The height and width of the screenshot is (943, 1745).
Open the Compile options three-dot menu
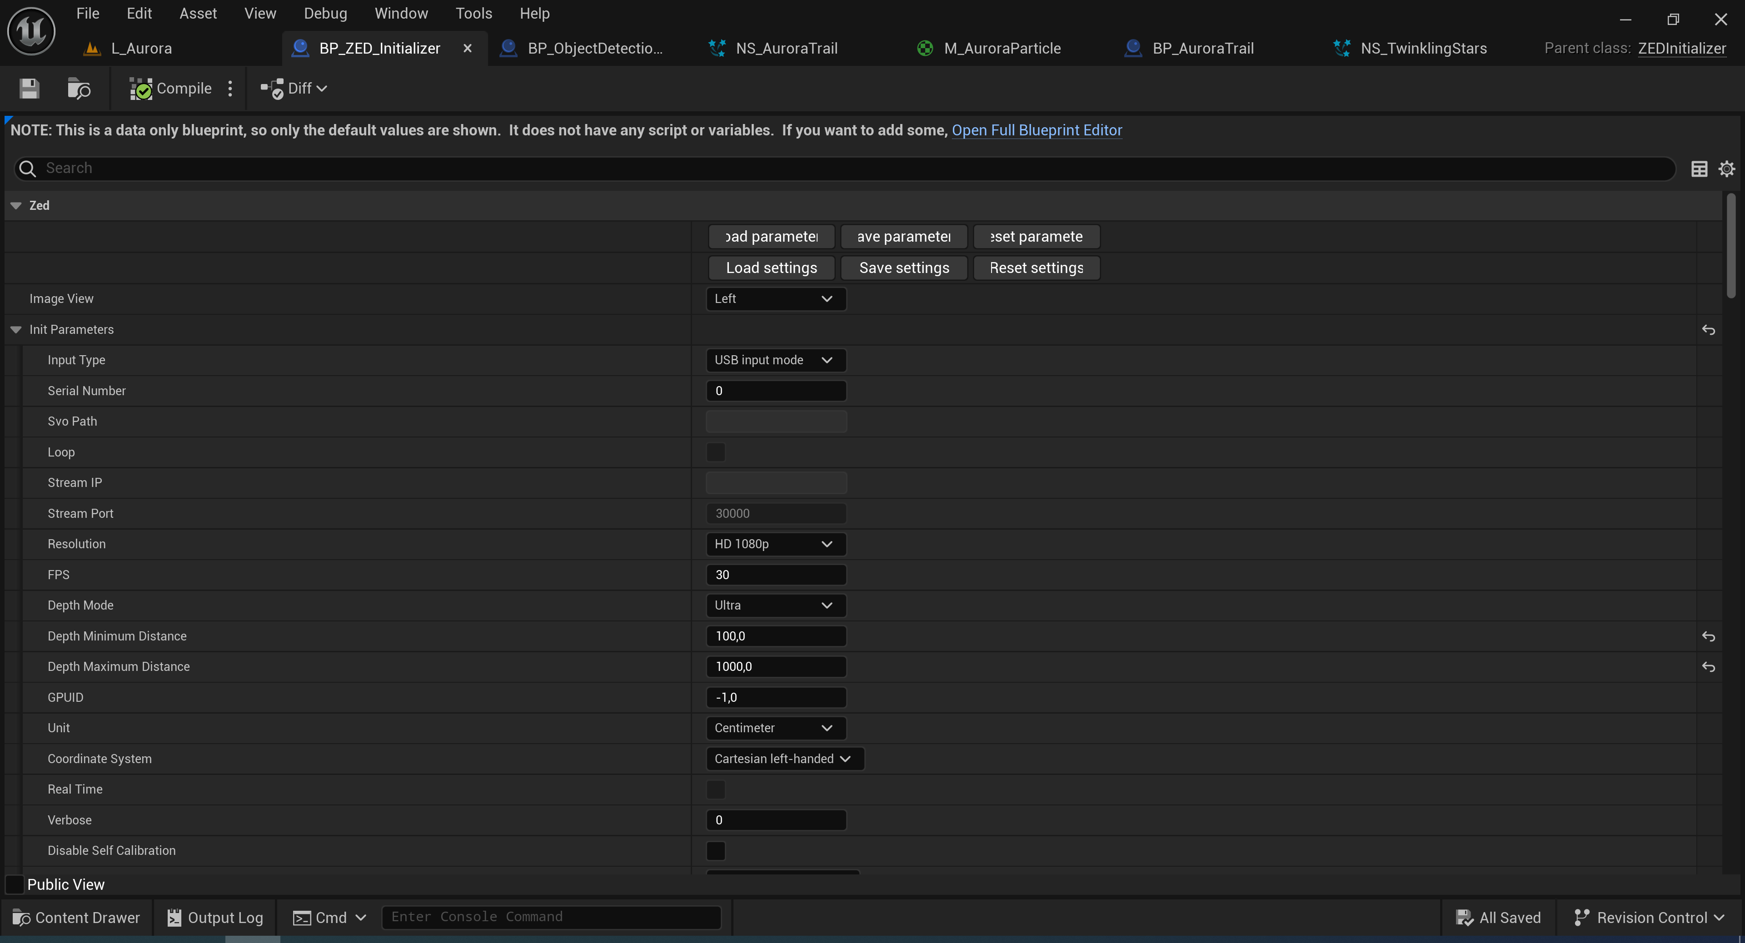click(230, 89)
